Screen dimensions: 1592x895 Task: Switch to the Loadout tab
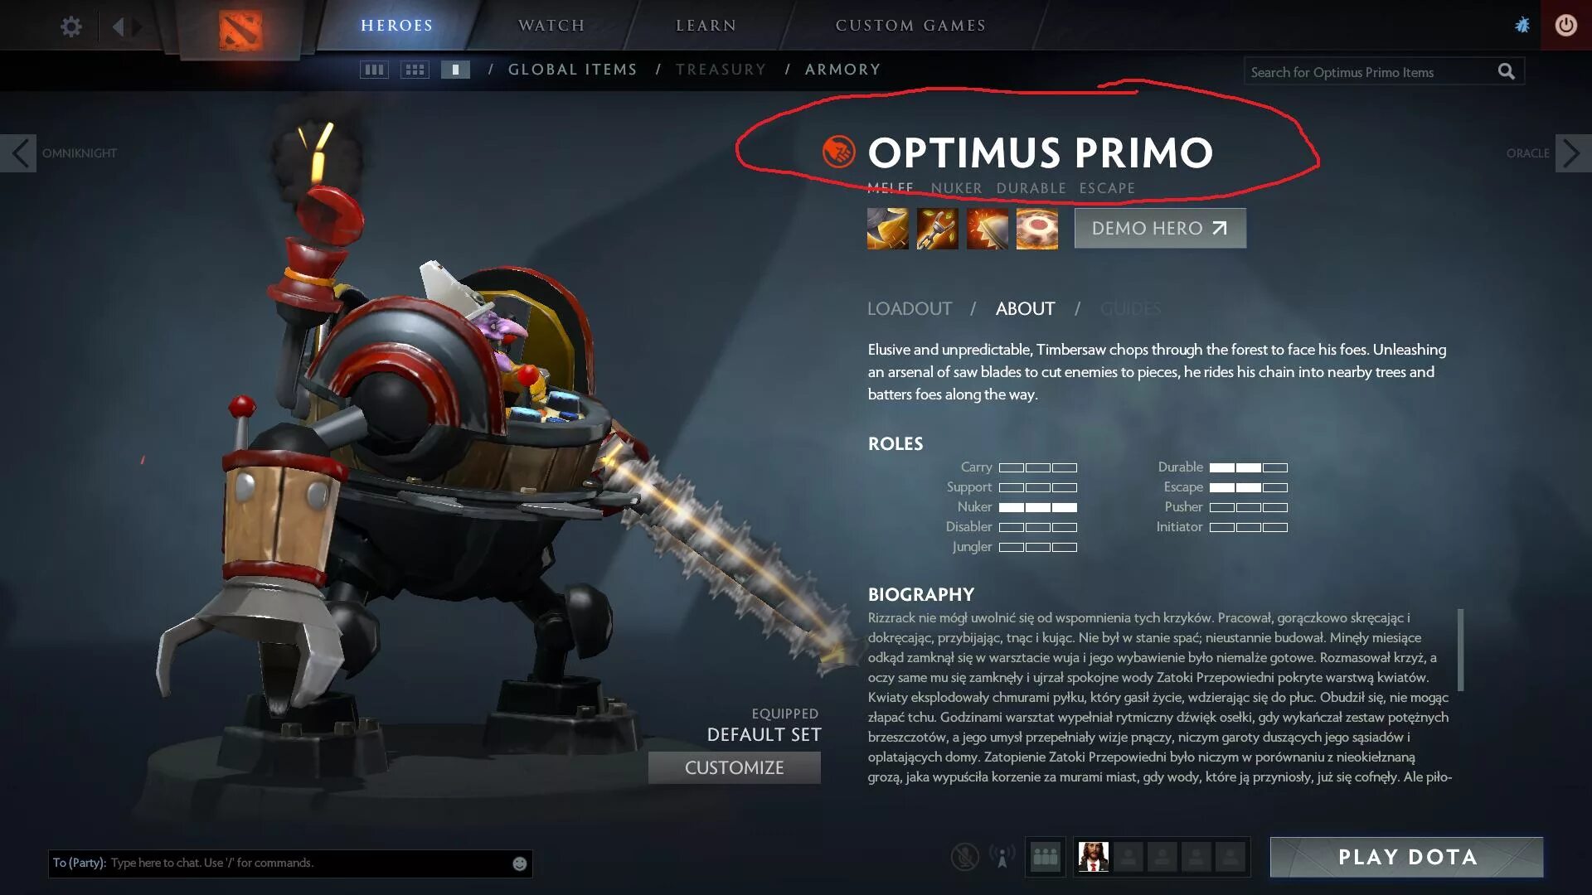pos(910,308)
